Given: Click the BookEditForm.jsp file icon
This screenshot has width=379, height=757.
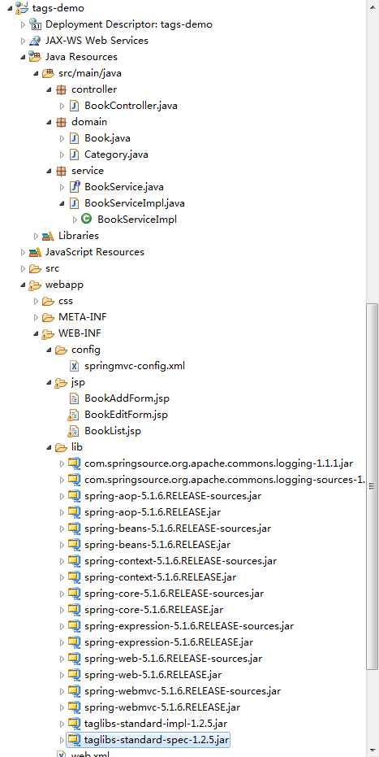Looking at the screenshot, I should 74,415.
